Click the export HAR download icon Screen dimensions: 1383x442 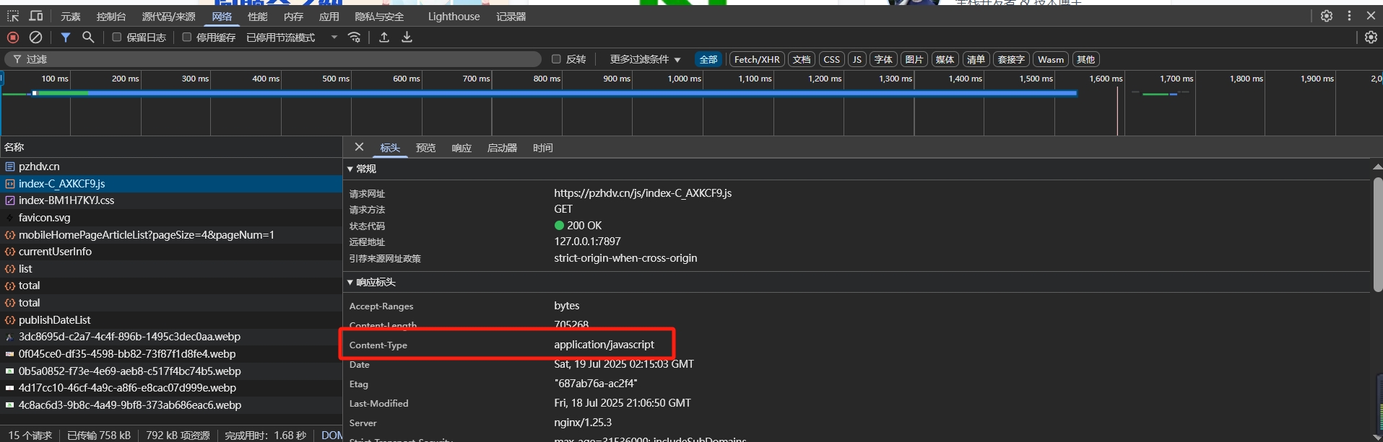(x=407, y=37)
